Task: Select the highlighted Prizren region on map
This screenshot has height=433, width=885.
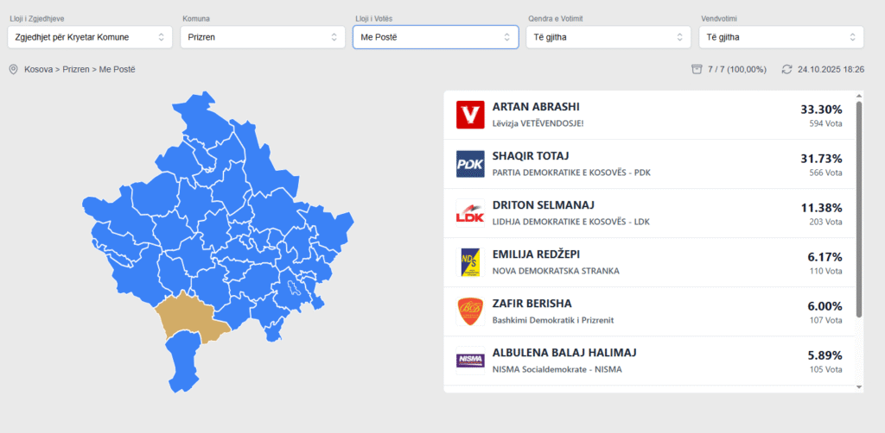Action: (x=188, y=317)
